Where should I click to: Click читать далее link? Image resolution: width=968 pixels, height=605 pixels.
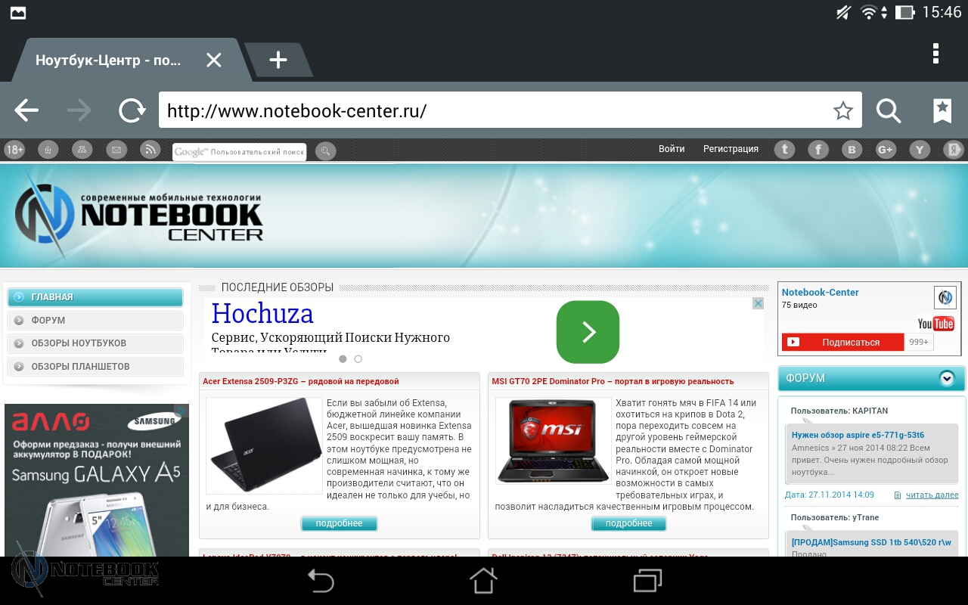pos(932,495)
